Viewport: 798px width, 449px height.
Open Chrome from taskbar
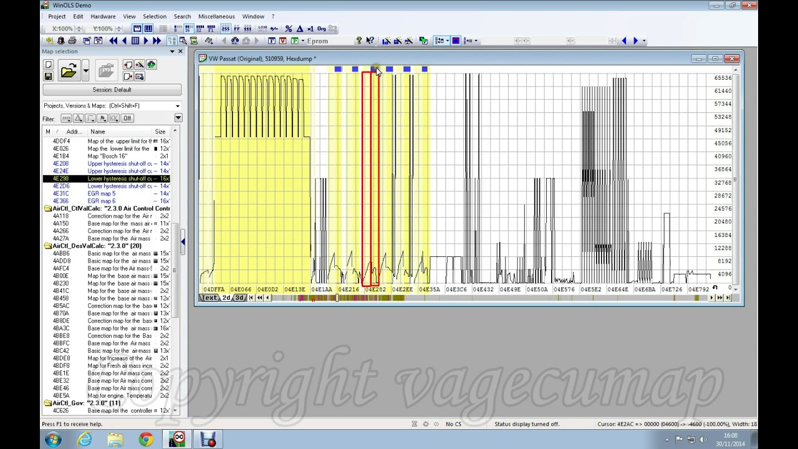point(146,440)
